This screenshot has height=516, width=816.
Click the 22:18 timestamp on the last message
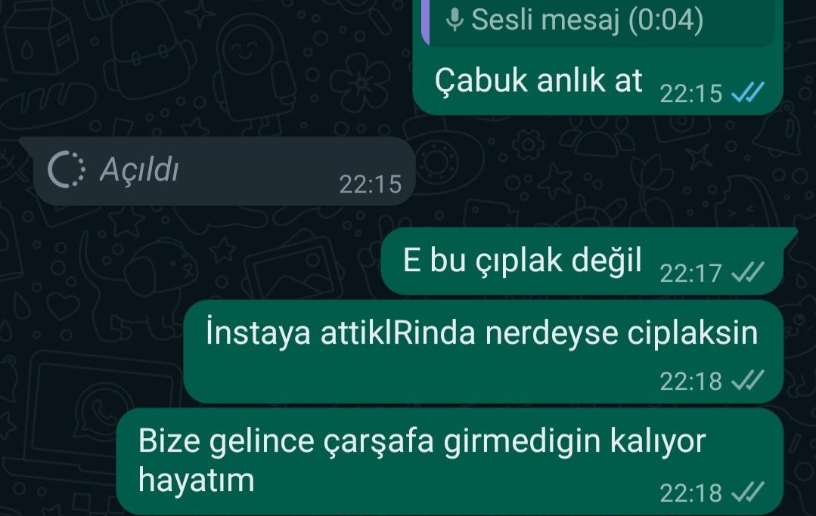pos(691,493)
